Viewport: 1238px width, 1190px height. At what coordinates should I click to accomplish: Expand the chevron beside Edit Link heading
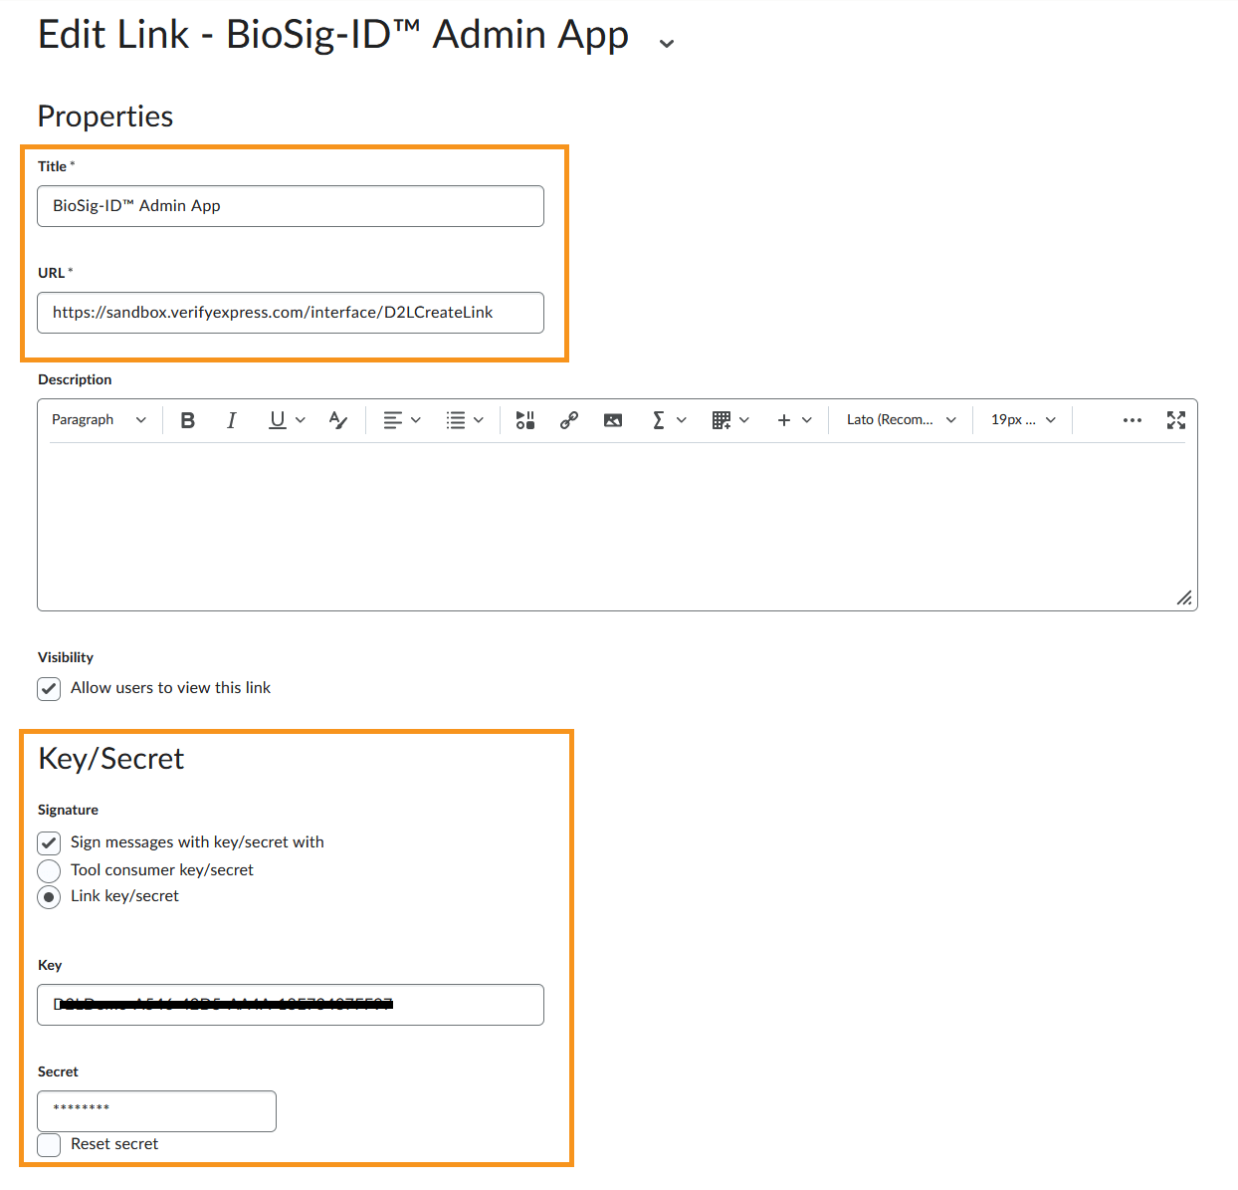point(667,43)
